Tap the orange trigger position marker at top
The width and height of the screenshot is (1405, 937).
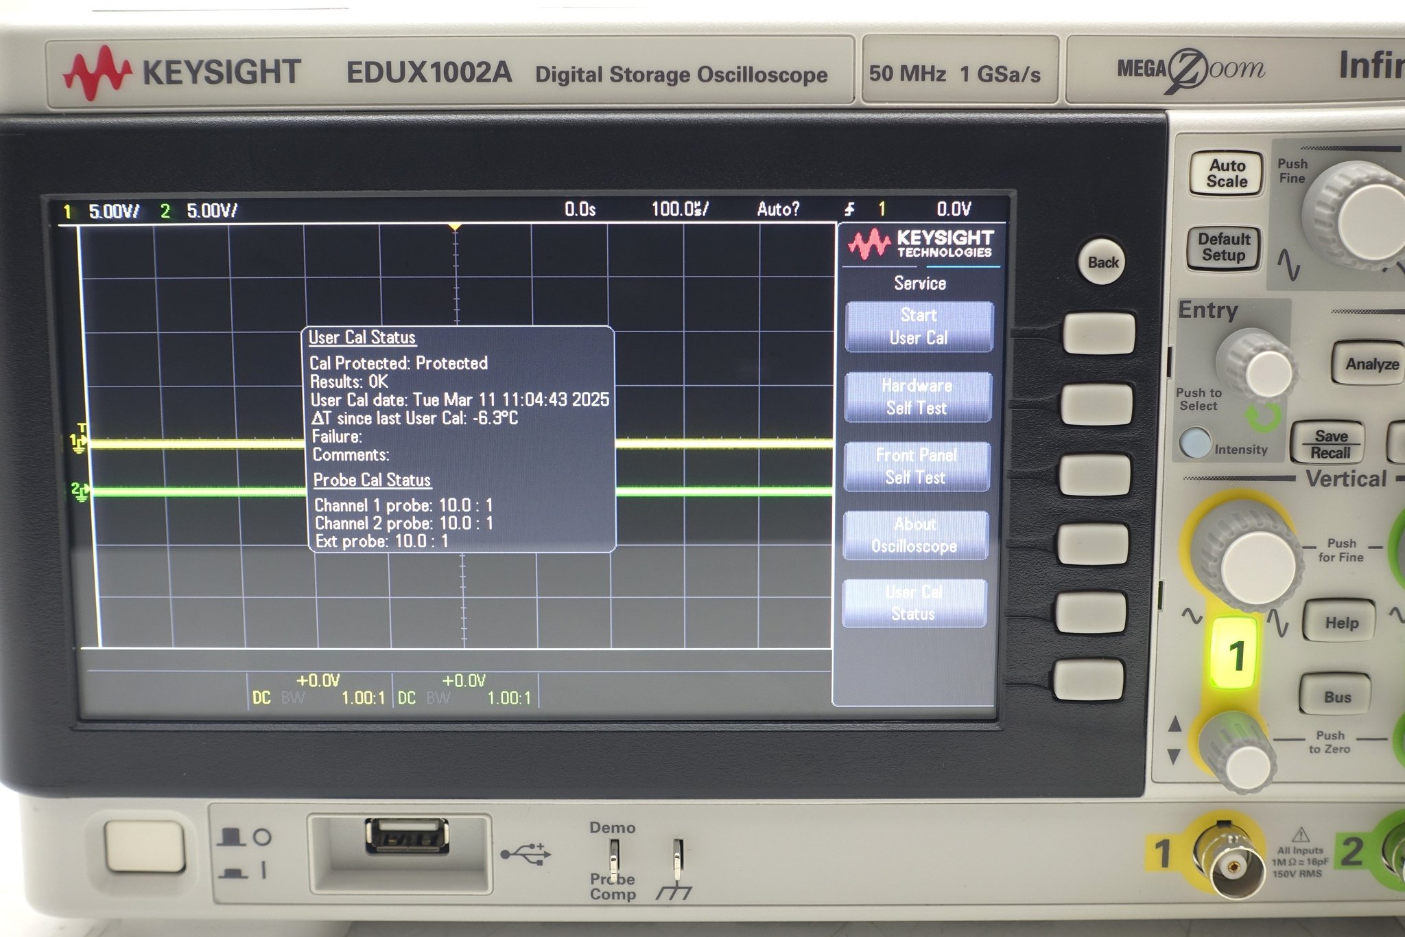(x=454, y=227)
